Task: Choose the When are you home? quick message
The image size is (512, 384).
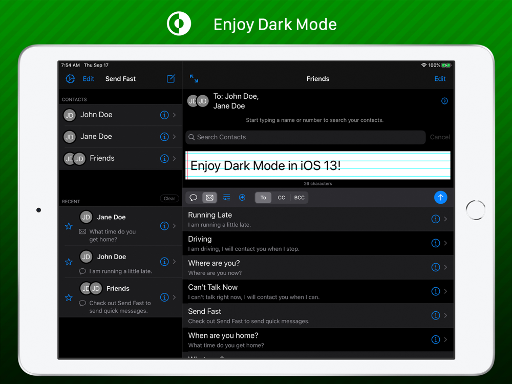Action: coord(318,340)
